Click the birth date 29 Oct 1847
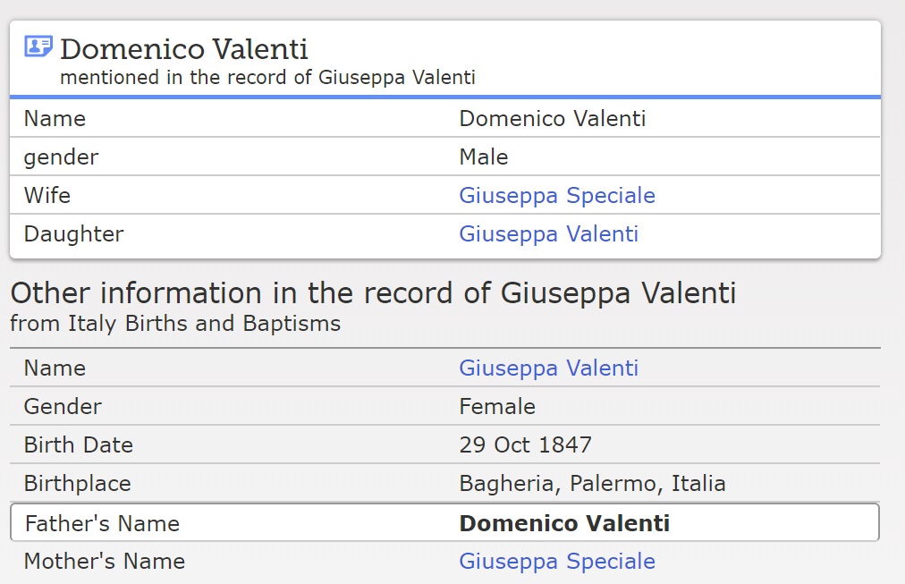 point(525,445)
